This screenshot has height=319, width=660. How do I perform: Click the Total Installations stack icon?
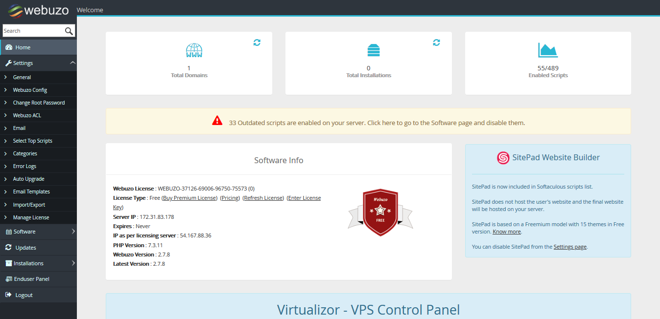click(374, 50)
